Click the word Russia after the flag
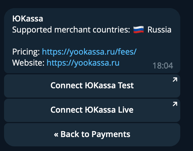193x151 pixels. 159,30
